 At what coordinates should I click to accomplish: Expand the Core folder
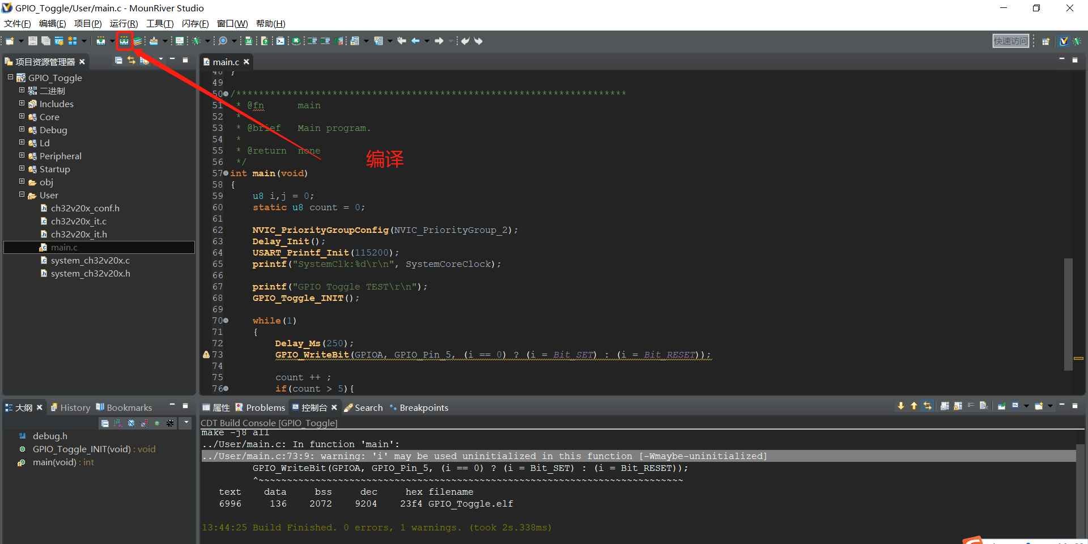(x=22, y=116)
